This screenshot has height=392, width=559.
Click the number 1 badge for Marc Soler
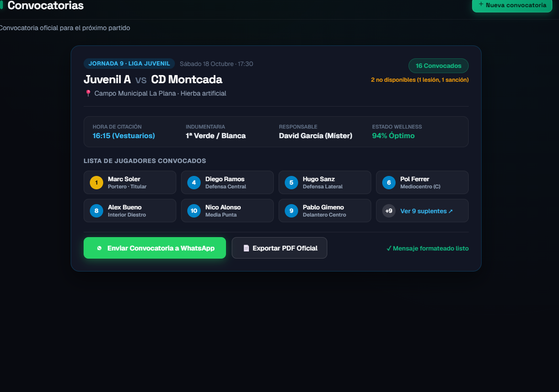pyautogui.click(x=96, y=183)
